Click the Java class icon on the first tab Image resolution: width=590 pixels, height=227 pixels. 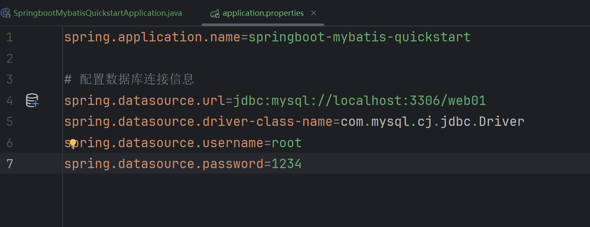(x=5, y=13)
